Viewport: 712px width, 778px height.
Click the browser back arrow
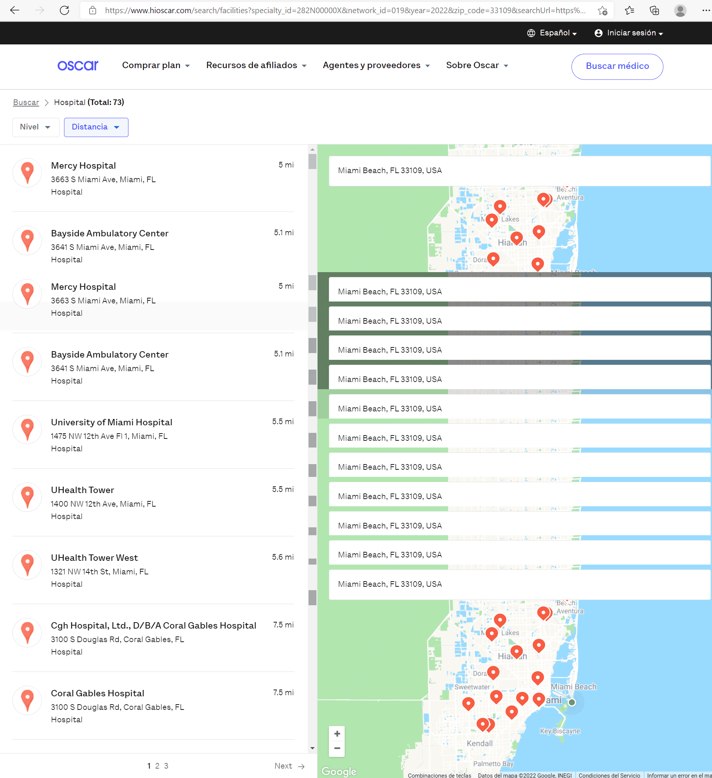[15, 11]
